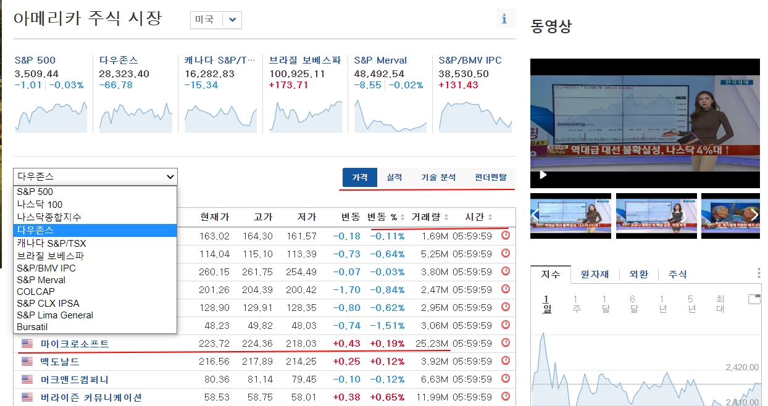Screen dimensions: 768x406
Task: Choose COLCAP in the dropdown list
Action: point(95,291)
